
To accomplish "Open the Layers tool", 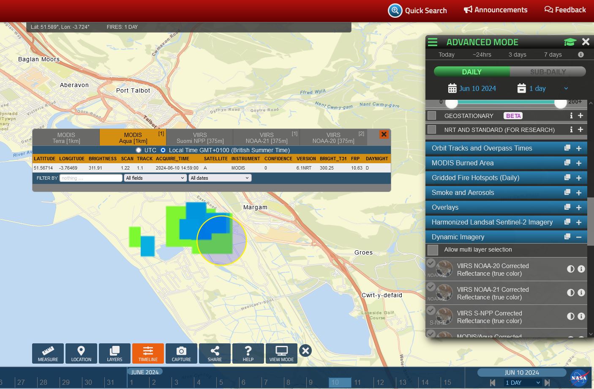I will (x=114, y=353).
